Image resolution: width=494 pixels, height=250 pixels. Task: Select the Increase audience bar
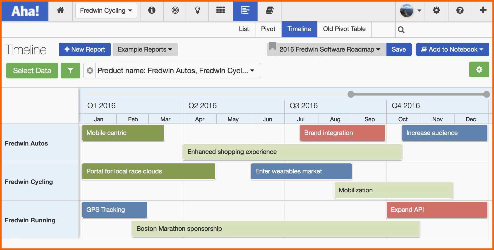pyautogui.click(x=445, y=133)
